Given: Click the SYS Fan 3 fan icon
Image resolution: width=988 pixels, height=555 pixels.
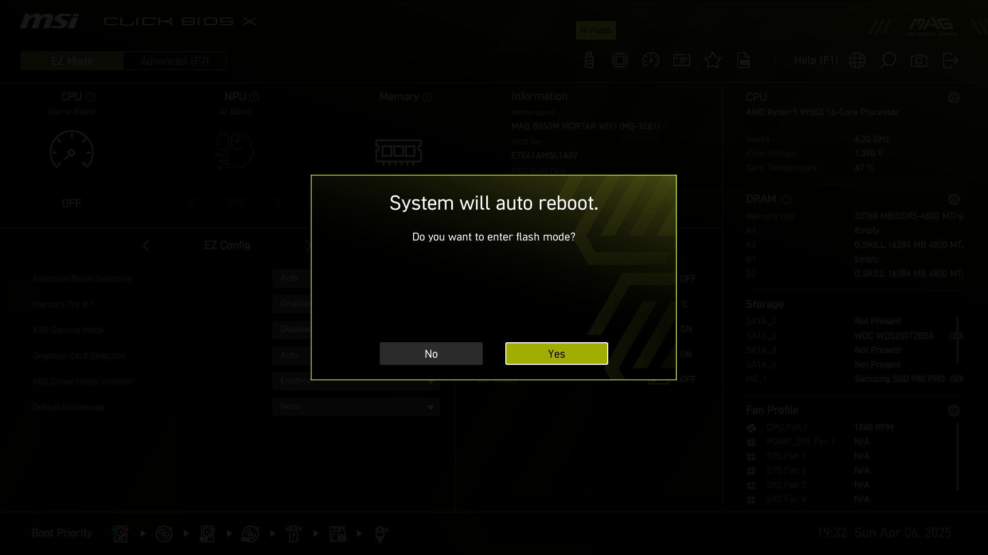Looking at the screenshot, I should [751, 486].
